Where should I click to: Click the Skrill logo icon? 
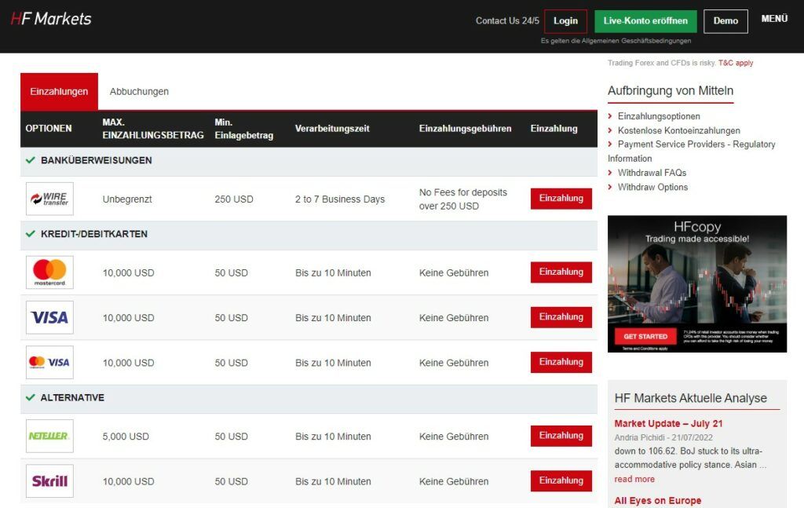tap(49, 481)
